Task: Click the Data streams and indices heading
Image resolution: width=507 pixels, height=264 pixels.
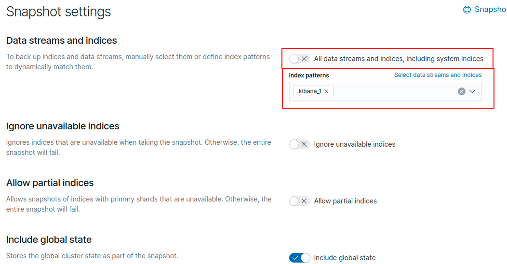Action: pos(62,40)
